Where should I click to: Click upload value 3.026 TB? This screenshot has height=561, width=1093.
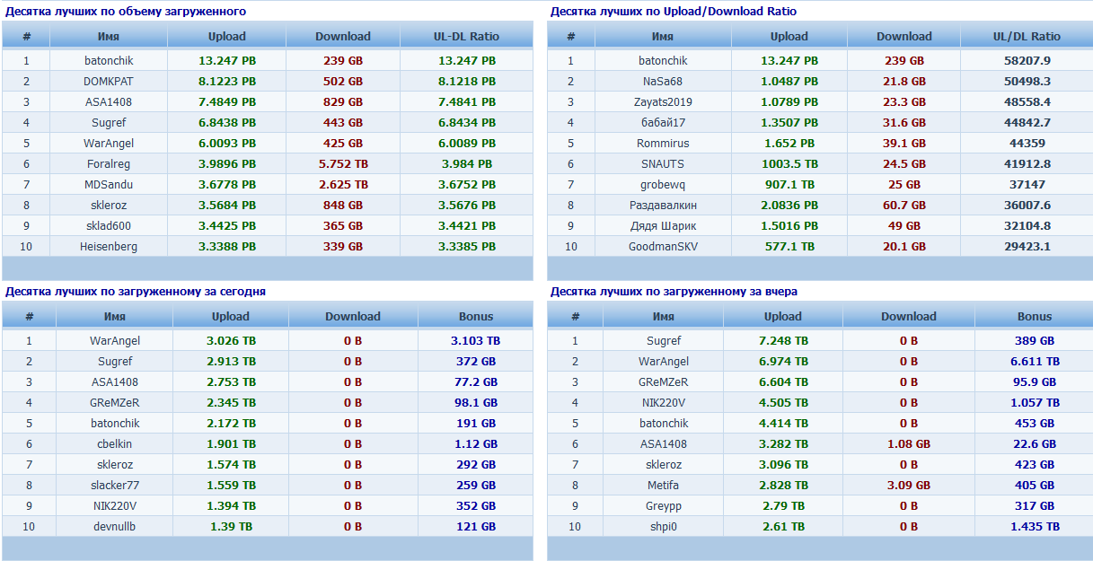[x=231, y=340]
